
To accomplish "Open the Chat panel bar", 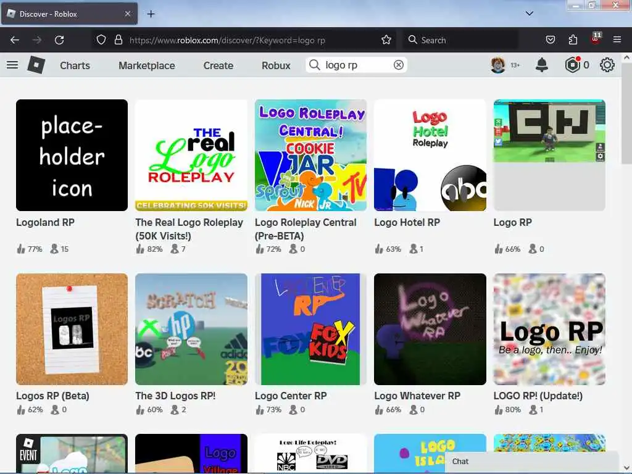I will tap(532, 462).
